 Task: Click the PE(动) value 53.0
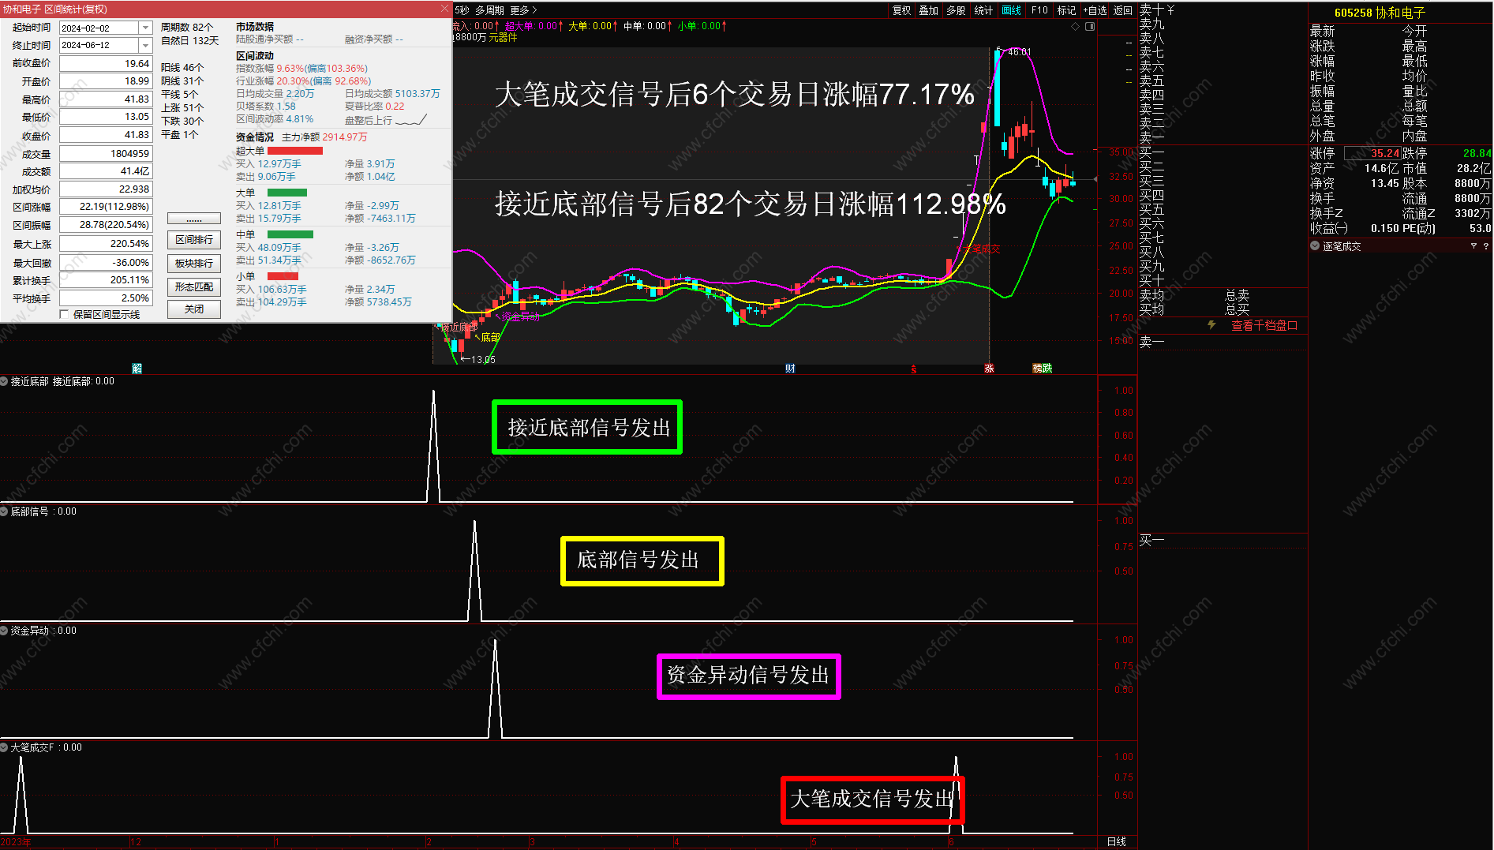1480,228
